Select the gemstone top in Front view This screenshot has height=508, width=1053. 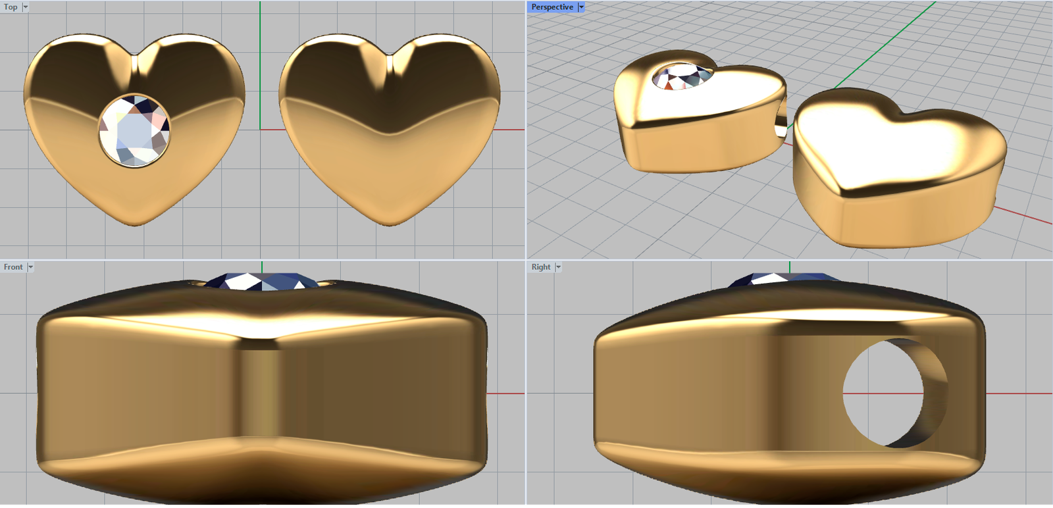pyautogui.click(x=263, y=280)
